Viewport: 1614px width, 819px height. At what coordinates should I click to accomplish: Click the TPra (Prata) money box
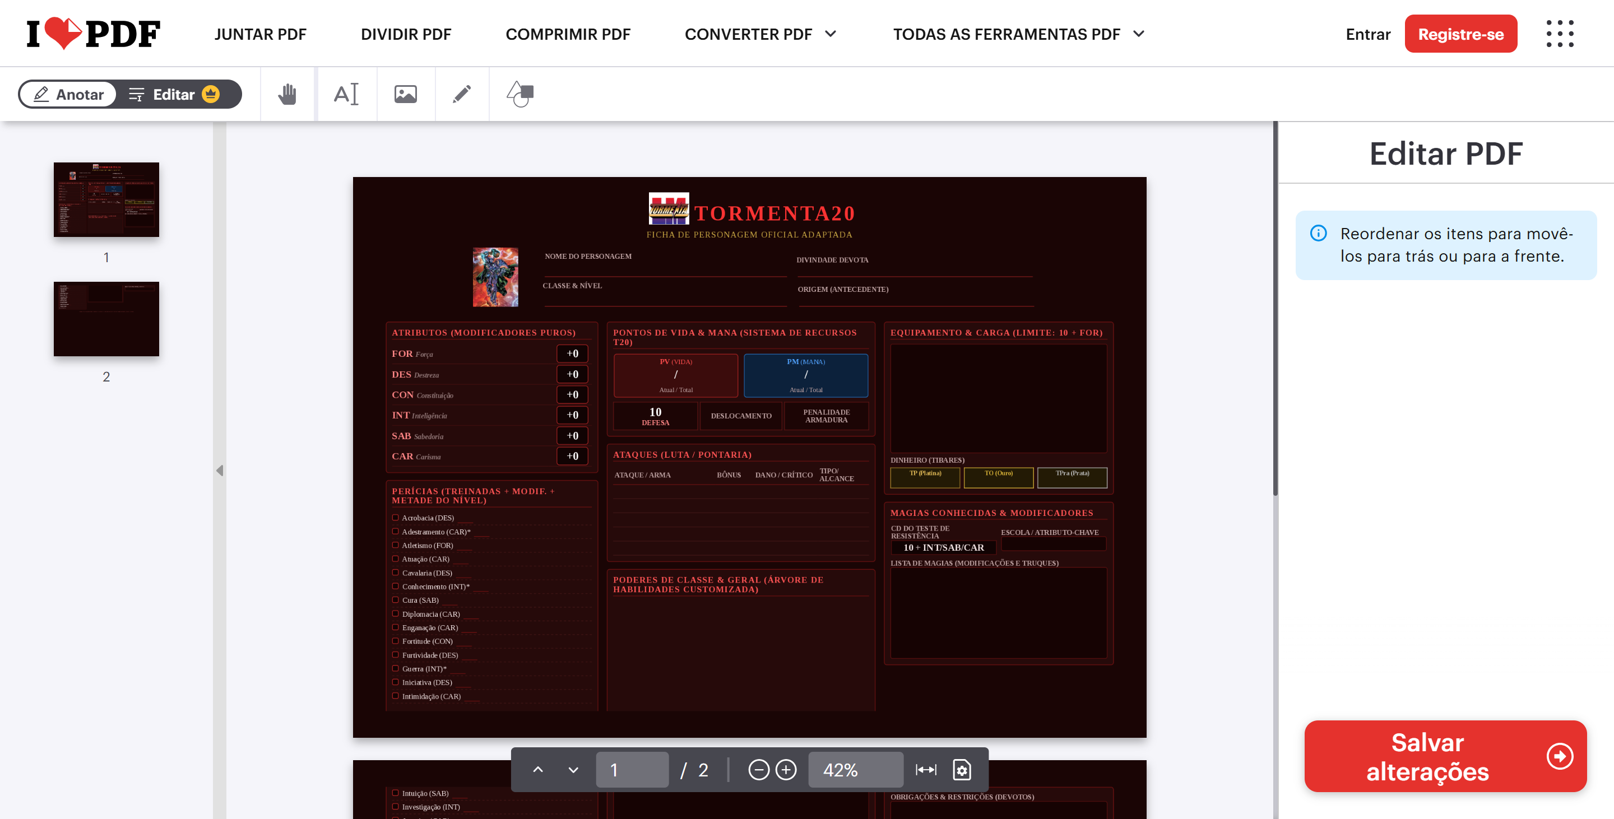coord(1072,477)
